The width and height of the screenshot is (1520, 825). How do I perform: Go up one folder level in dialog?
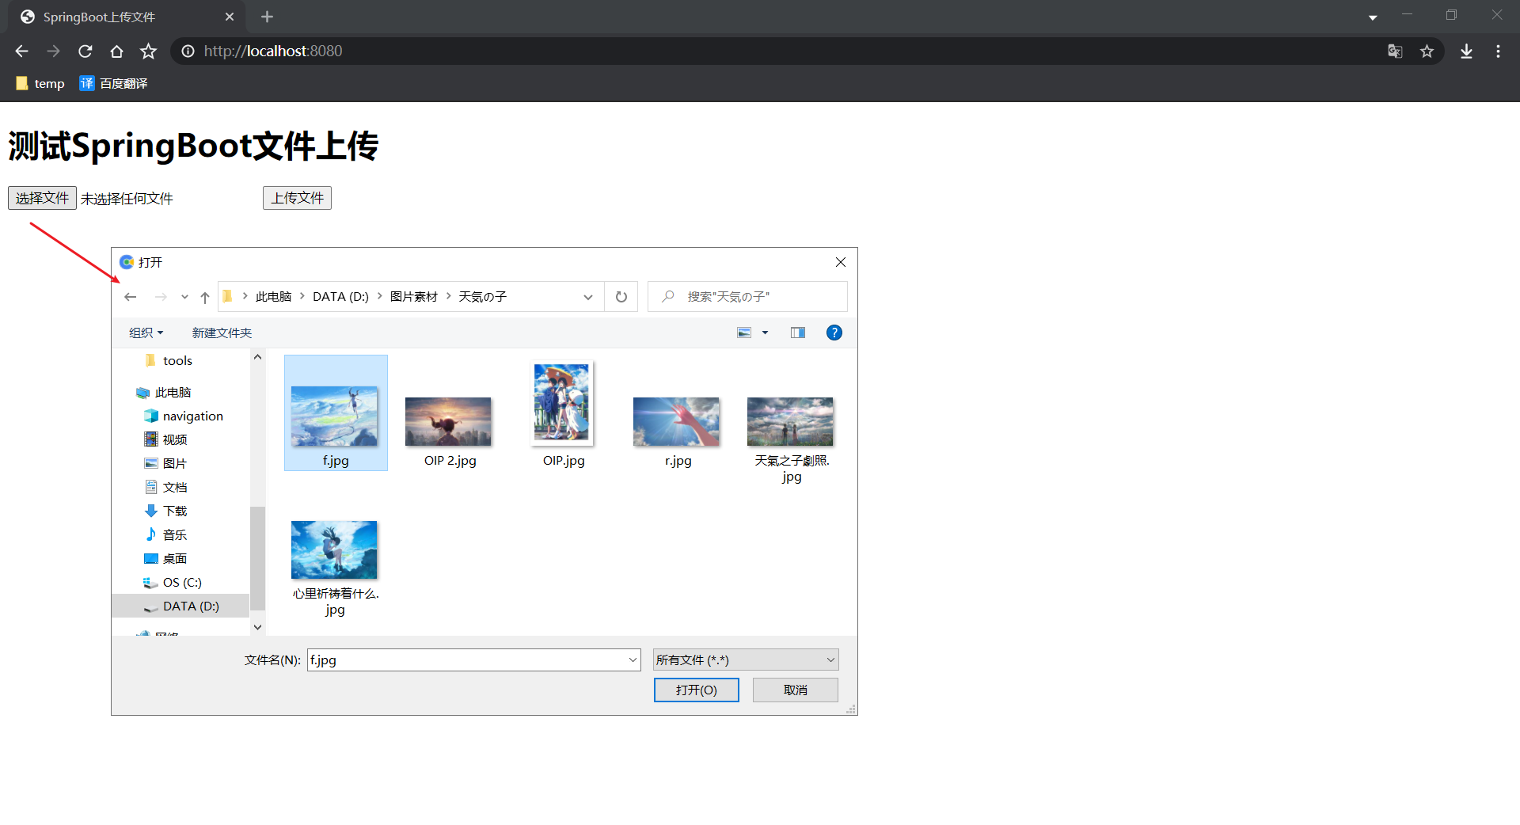point(205,297)
